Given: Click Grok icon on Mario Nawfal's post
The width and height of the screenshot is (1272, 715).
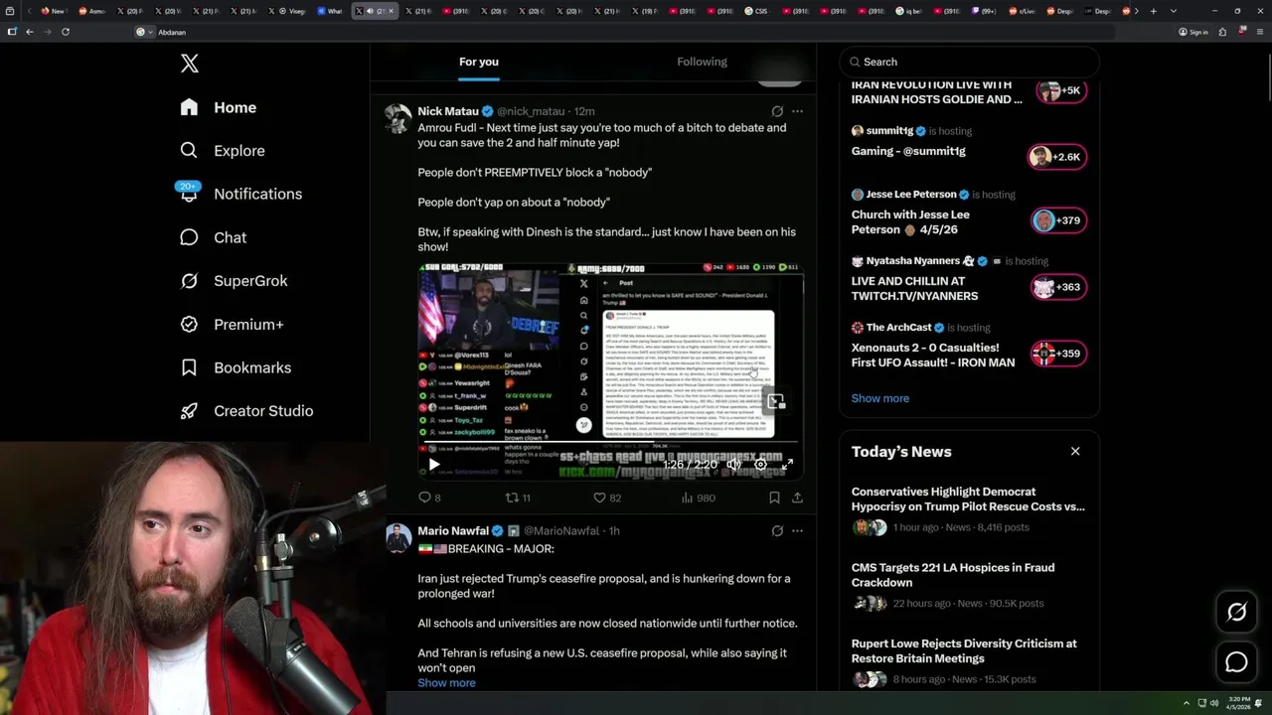Looking at the screenshot, I should (x=777, y=531).
